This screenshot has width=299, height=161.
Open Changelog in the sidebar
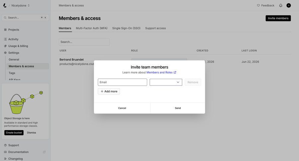[15, 159]
